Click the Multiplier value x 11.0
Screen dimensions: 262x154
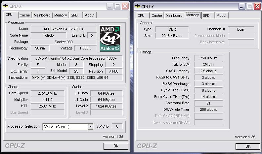47,100
